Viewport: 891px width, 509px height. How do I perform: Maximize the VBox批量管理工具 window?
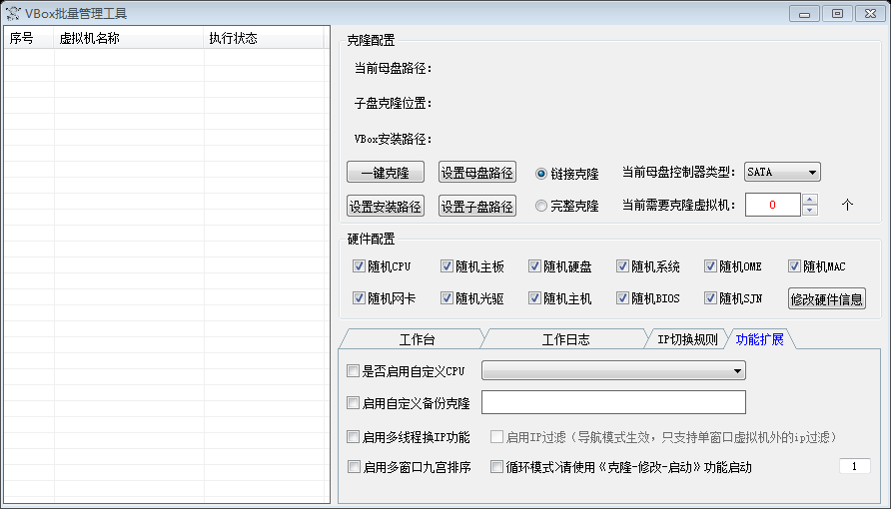pyautogui.click(x=837, y=14)
